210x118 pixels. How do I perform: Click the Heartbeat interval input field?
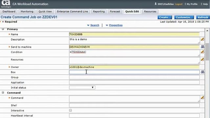(x=134, y=116)
